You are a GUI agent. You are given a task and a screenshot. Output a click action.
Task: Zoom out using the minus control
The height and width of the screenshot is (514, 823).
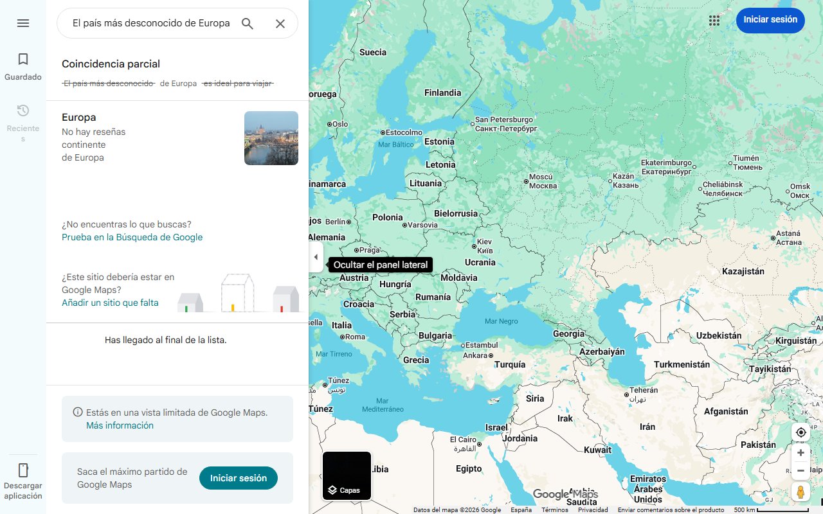[800, 470]
